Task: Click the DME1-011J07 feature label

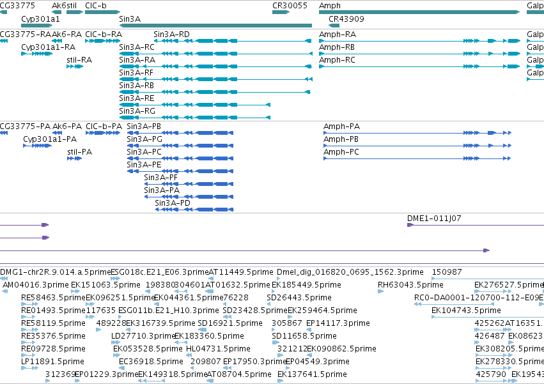Action: click(434, 219)
